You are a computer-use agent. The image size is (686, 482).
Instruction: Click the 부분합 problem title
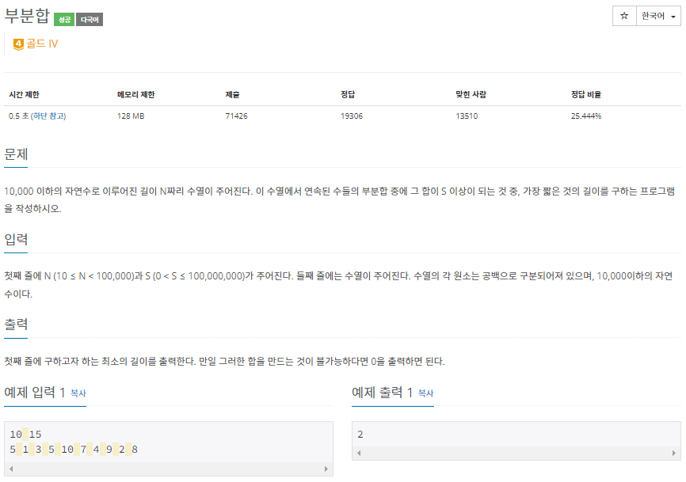27,16
